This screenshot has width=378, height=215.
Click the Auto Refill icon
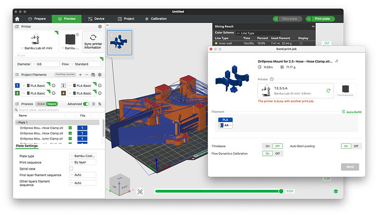(x=343, y=112)
